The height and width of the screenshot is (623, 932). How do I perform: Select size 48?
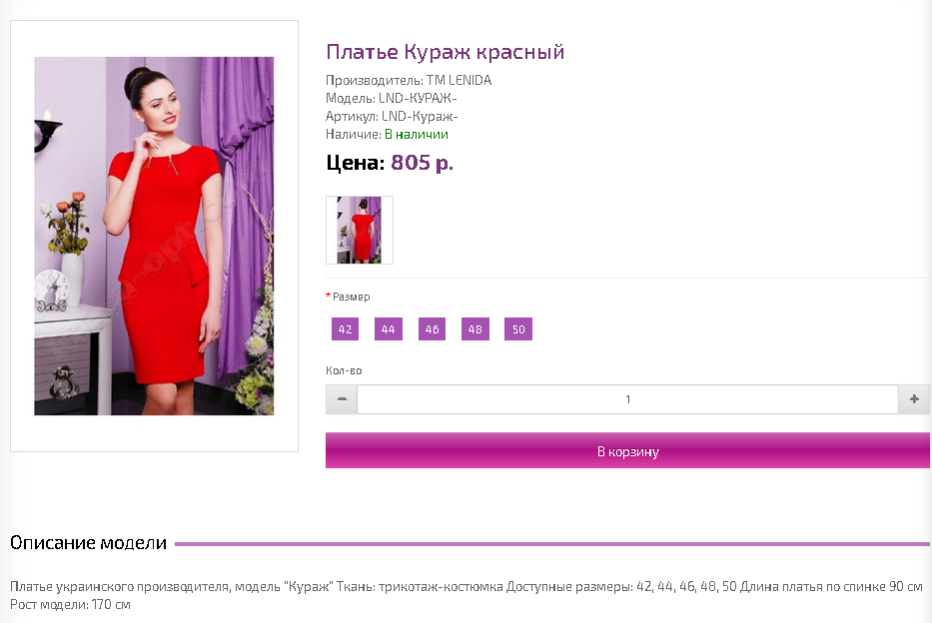[x=475, y=329]
